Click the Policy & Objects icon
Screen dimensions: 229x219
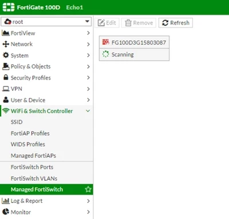[x=6, y=66]
